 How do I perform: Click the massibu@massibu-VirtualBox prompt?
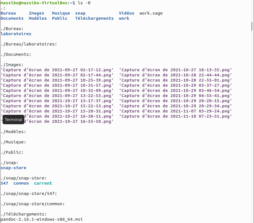coord(34,3)
